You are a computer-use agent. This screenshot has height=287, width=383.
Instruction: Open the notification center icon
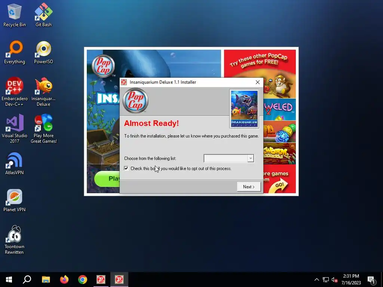coord(371,280)
